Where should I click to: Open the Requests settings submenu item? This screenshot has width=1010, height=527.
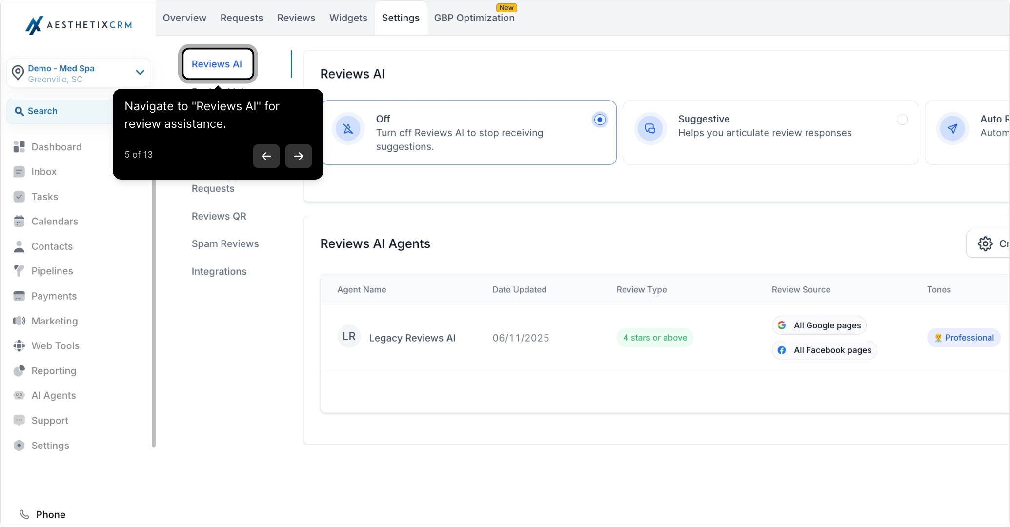tap(213, 189)
